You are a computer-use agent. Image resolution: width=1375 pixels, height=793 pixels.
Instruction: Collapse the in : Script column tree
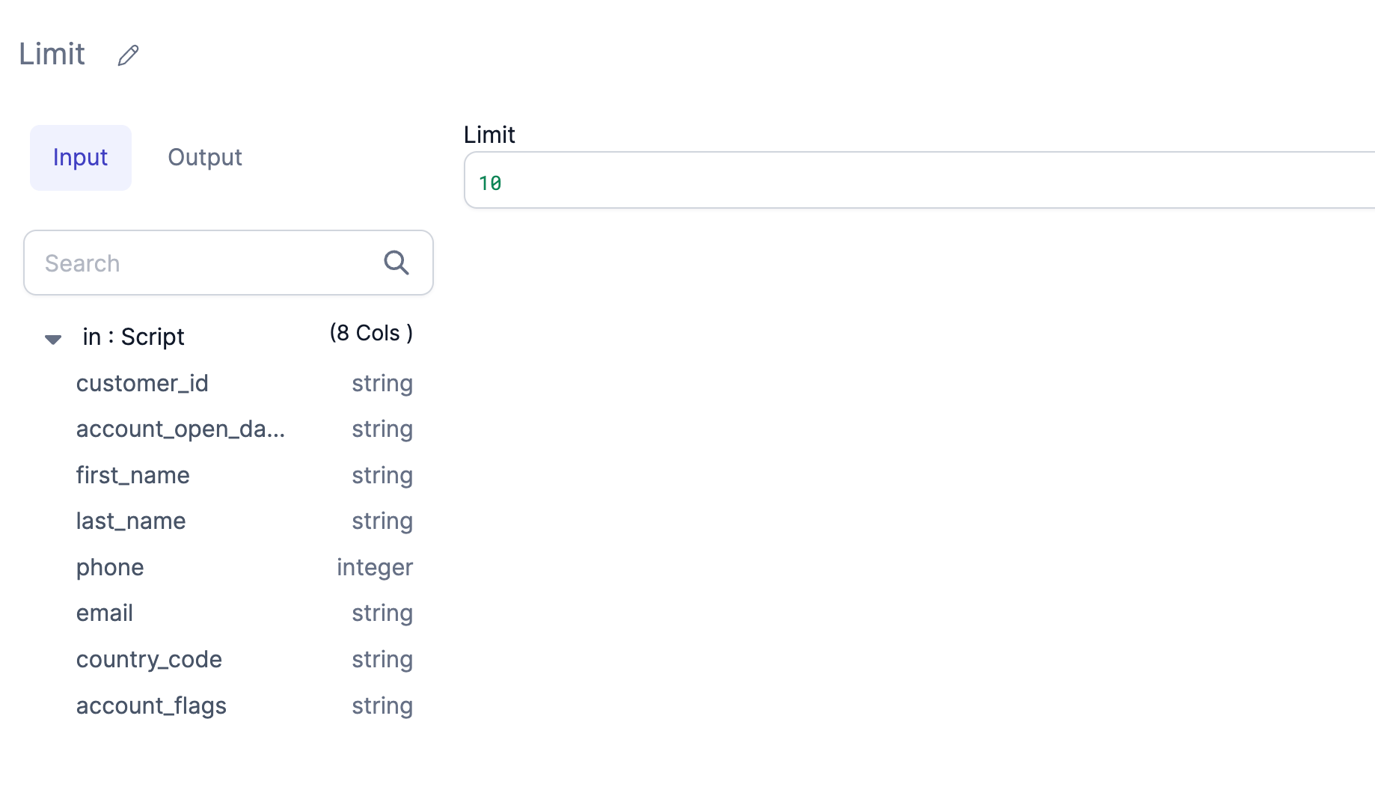52,339
